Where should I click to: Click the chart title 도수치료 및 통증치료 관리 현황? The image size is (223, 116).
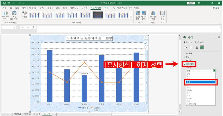(x=89, y=38)
